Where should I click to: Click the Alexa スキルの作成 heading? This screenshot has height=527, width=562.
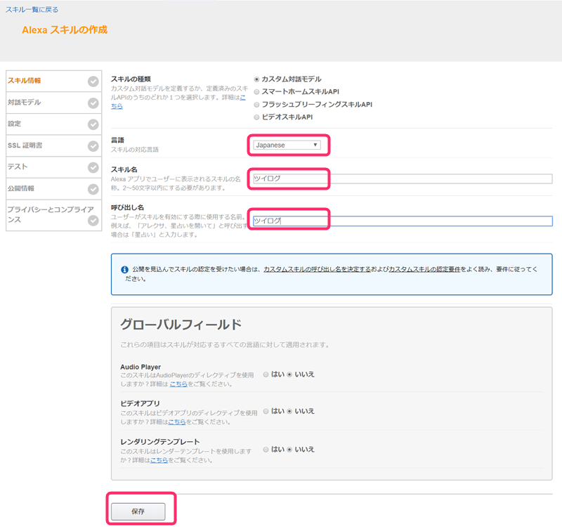(65, 30)
